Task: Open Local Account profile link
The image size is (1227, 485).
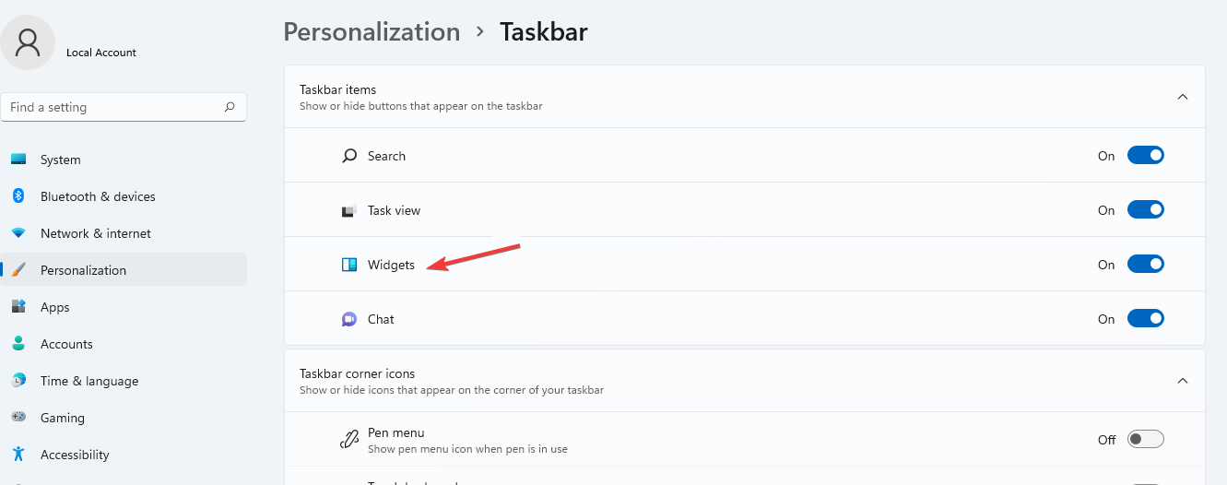Action: [101, 53]
